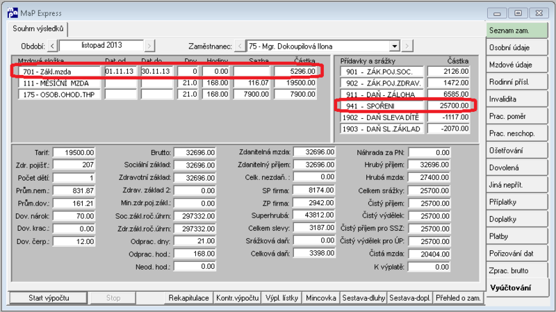Open Výpl. lístky report
Screen dimensions: 556x312
pyautogui.click(x=282, y=298)
